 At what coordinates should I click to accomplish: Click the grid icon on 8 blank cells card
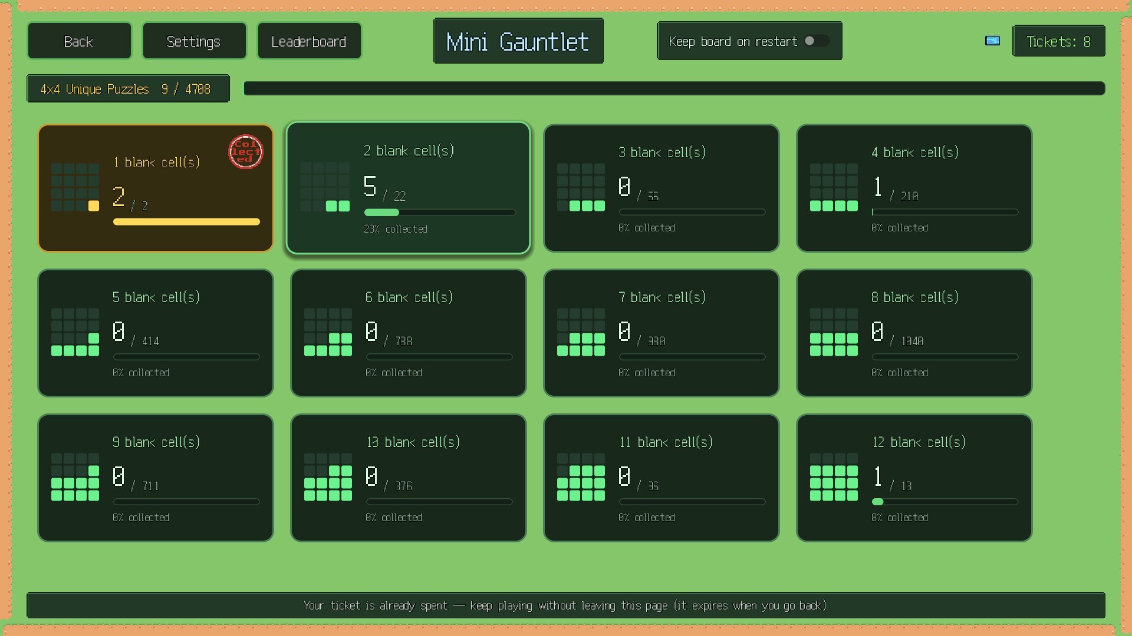tap(834, 332)
